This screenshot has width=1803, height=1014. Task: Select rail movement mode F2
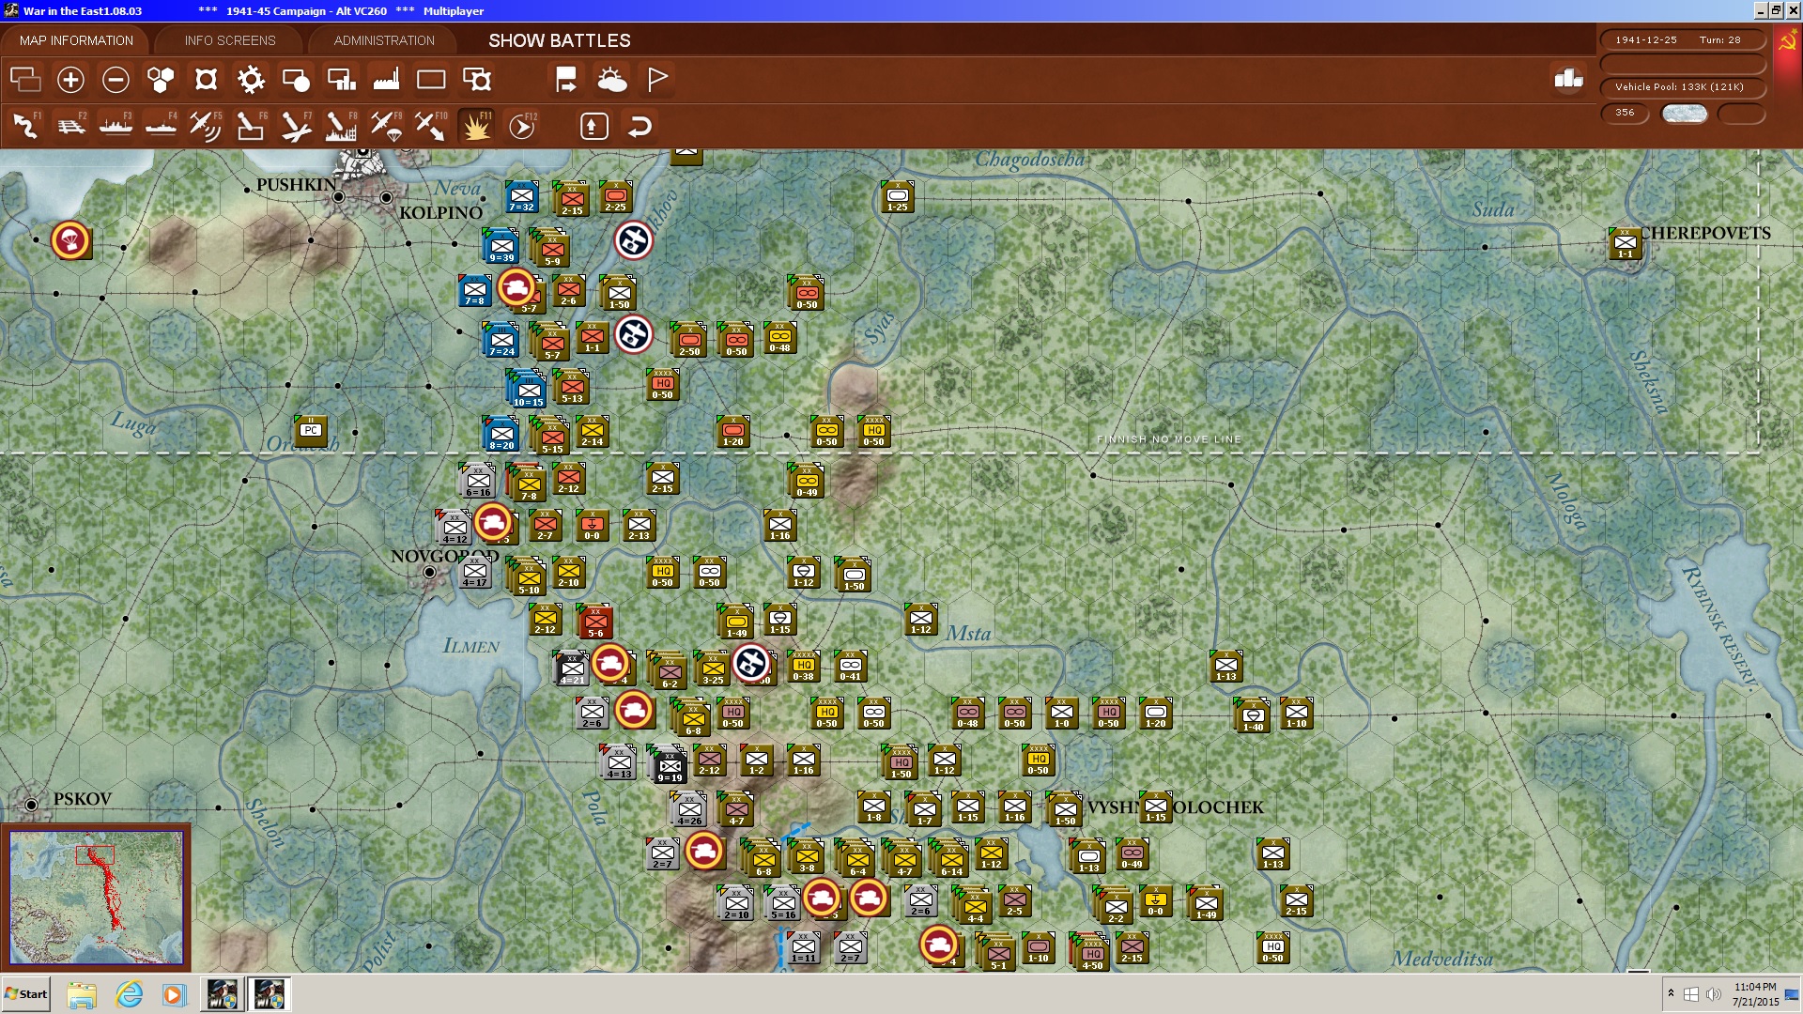70,126
